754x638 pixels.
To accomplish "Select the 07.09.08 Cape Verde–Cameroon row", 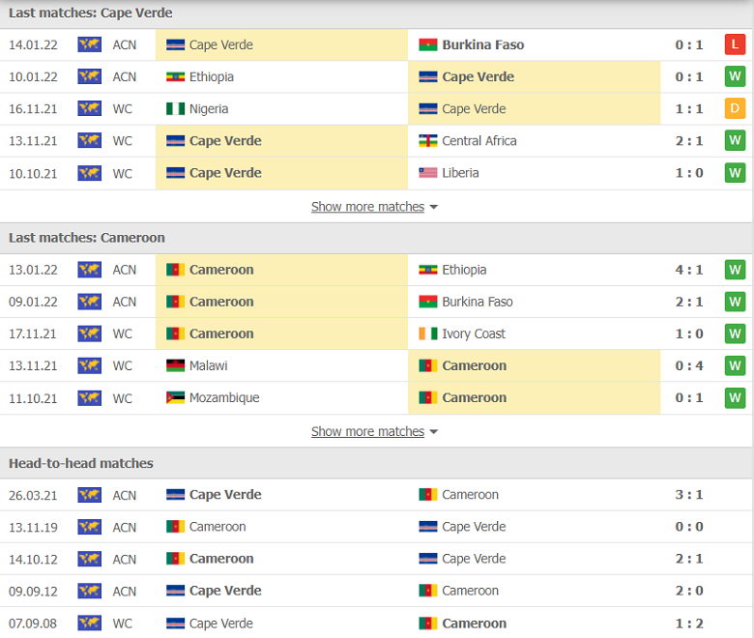I will click(377, 623).
